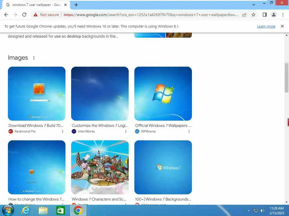
Task: Click How to change the Windows 7... title
Action: pyautogui.click(x=36, y=199)
